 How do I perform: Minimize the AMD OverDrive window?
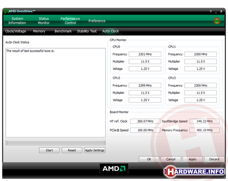tap(216, 12)
